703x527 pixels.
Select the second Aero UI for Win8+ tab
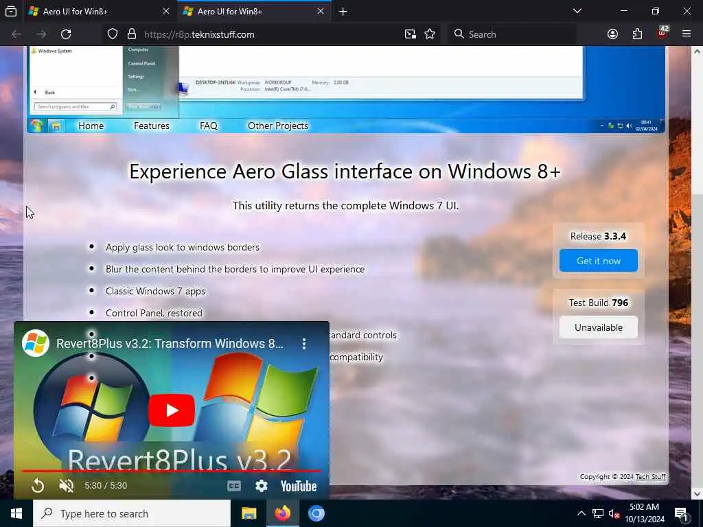click(x=254, y=11)
